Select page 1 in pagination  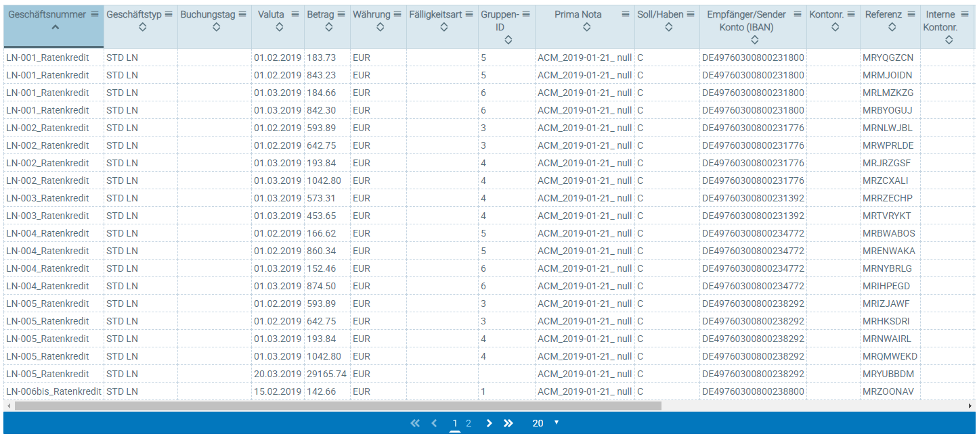point(455,423)
